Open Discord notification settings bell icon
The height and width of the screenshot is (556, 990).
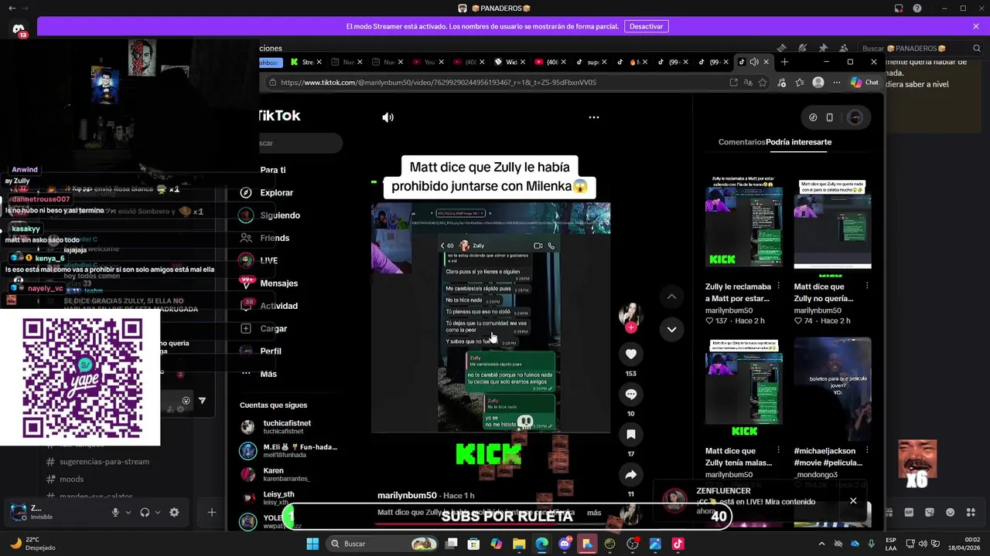(x=803, y=48)
